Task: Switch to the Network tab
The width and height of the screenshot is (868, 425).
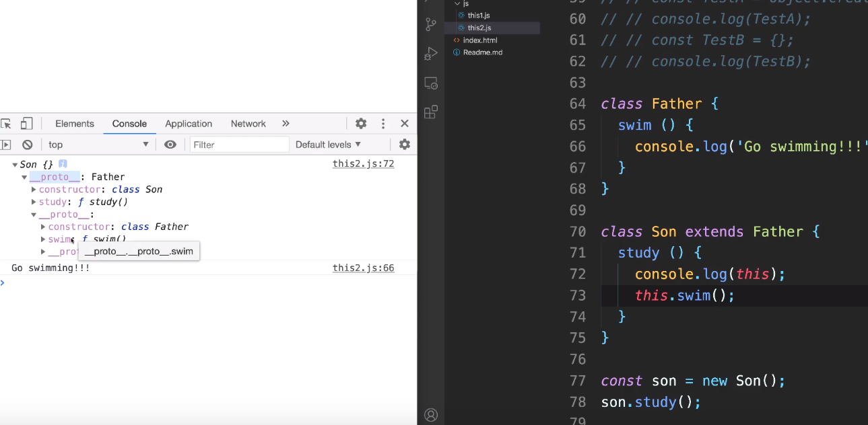Action: [248, 124]
